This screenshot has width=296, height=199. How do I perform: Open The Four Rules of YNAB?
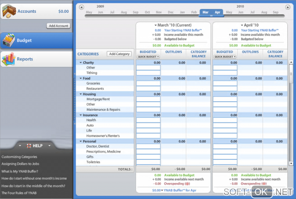pos(19,193)
